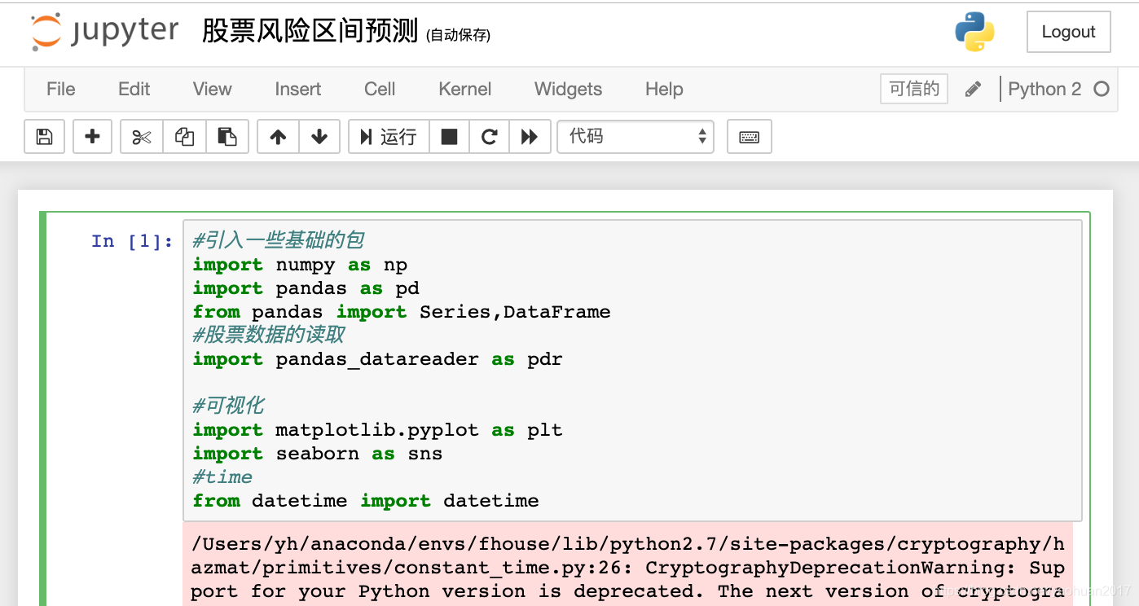Viewport: 1139px width, 606px height.
Task: Copy the selected cell
Action: 184,136
